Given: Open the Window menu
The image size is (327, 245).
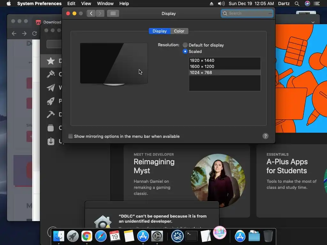Looking at the screenshot, I should [105, 4].
